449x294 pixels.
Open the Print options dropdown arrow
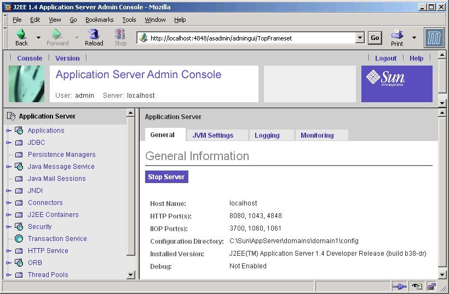coord(414,37)
